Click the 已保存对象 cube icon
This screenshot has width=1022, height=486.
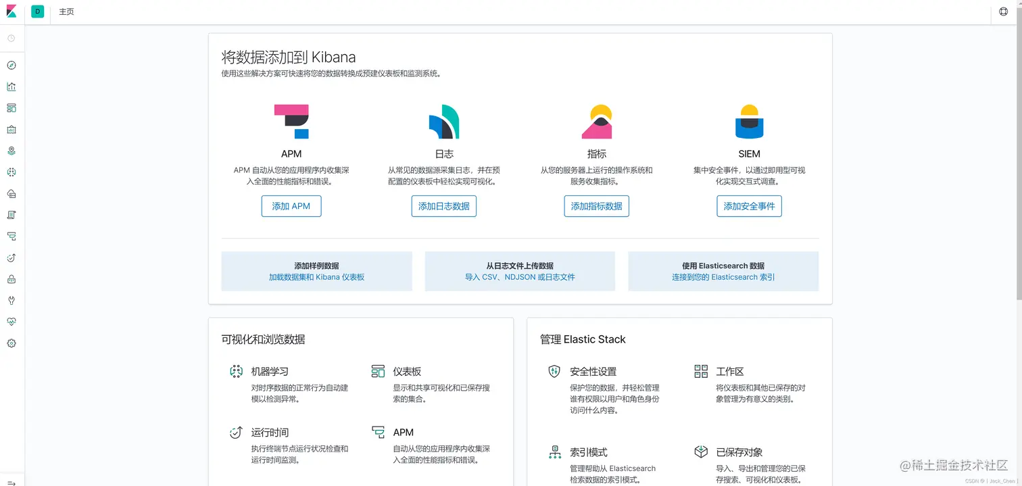click(701, 452)
